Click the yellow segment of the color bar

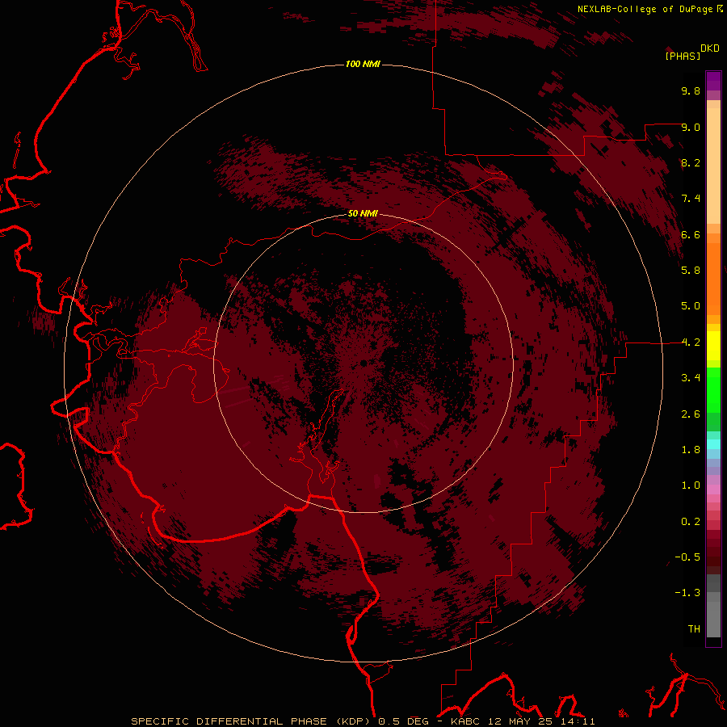pyautogui.click(x=713, y=346)
